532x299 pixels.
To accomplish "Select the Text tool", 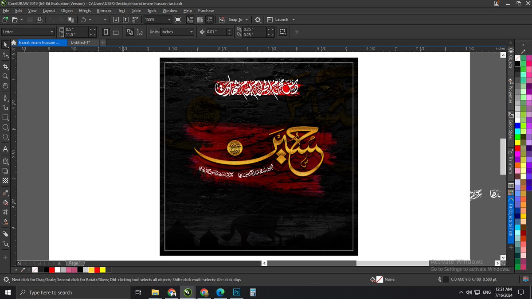I will (5, 149).
